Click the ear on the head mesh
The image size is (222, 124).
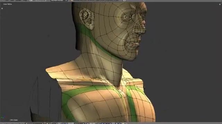click(x=87, y=19)
